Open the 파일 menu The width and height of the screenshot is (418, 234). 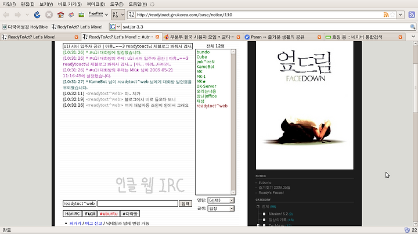[x=9, y=4]
